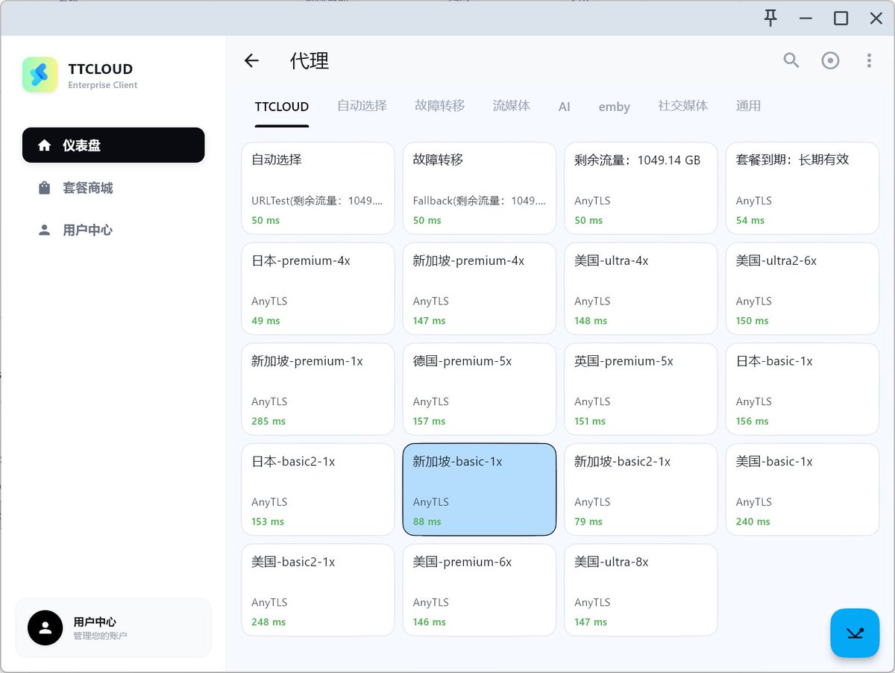
Task: Click the round avatar icon in bottom user card
Action: point(45,627)
